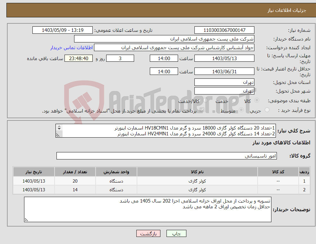Click unit دستگاه in row 1
Viewport: 316px width, 244px height.
click(116, 181)
